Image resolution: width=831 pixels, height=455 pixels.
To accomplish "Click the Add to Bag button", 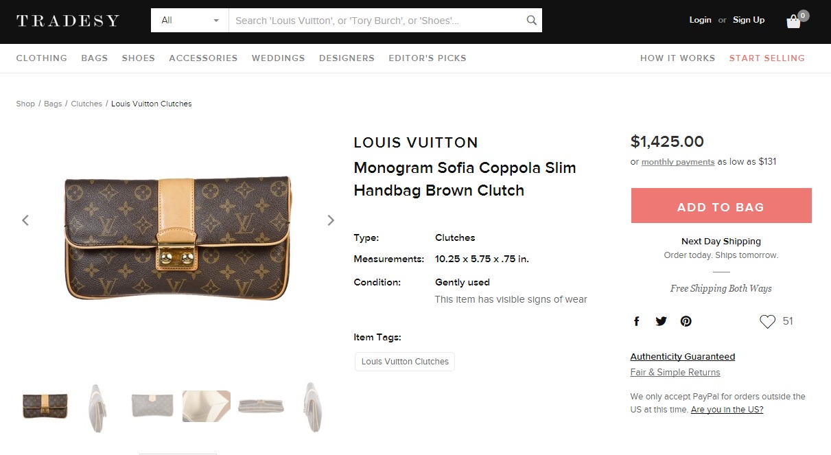I will point(721,206).
